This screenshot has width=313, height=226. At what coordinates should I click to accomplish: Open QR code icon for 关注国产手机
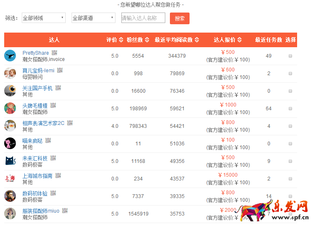58,88
